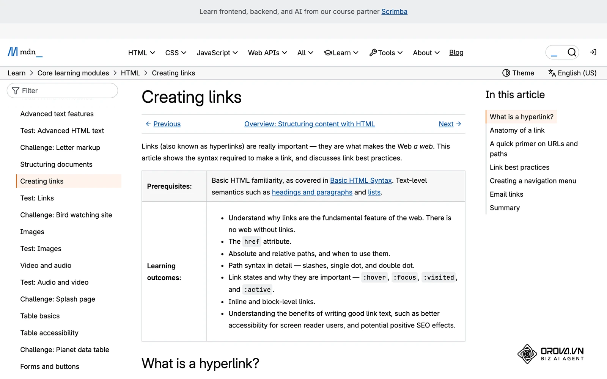607x379 pixels.
Task: Select Test: Links in the sidebar
Action: (x=37, y=198)
